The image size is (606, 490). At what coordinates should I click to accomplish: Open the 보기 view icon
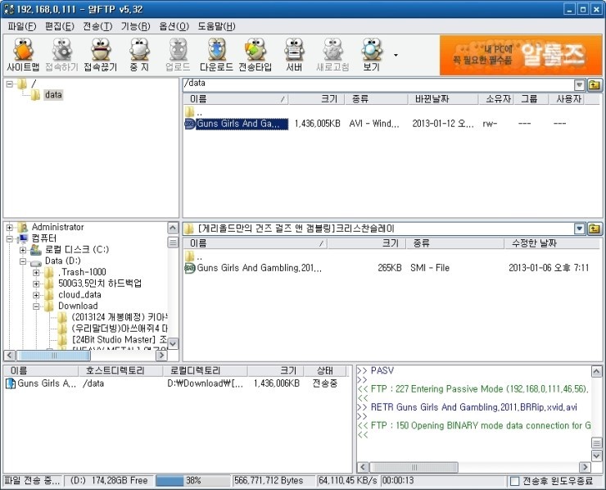click(372, 55)
